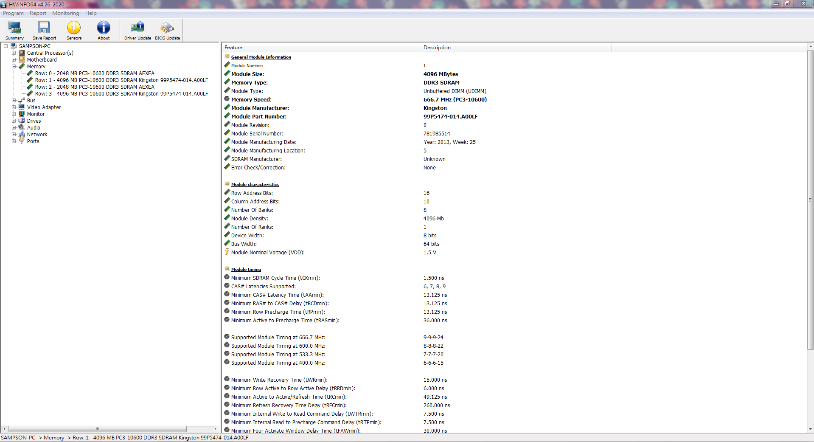Expand the Drives node
The image size is (814, 442).
(x=14, y=121)
